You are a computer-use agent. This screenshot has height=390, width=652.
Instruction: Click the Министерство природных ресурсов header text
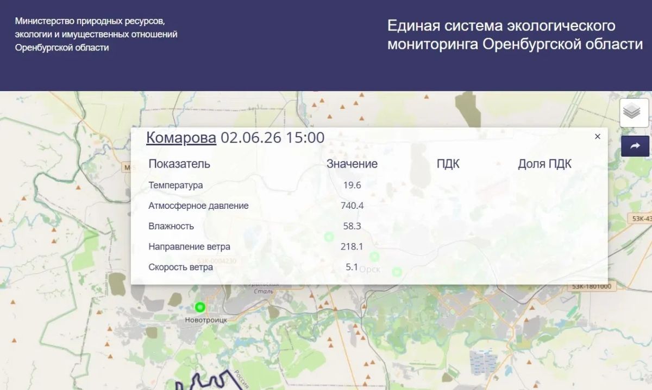coord(96,34)
